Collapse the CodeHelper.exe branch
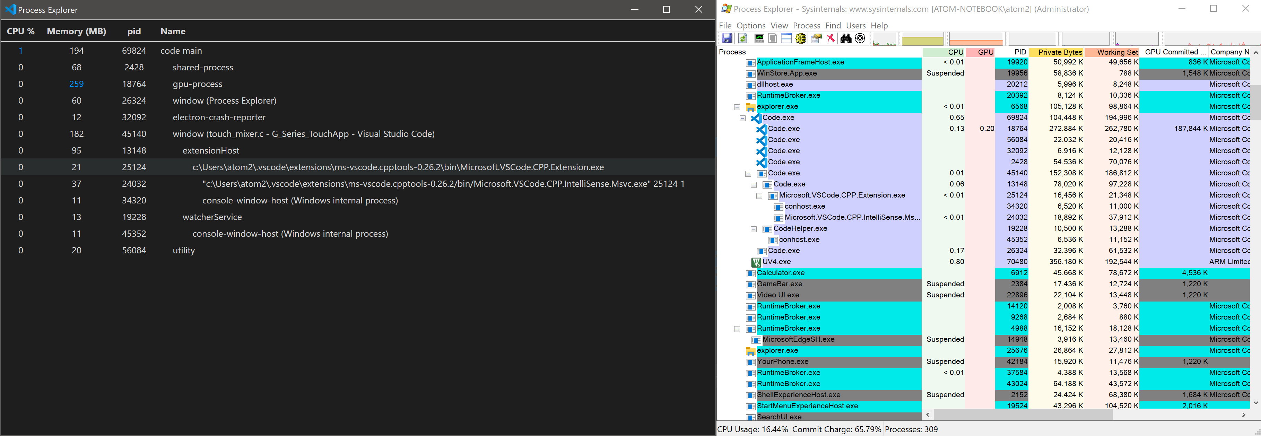The image size is (1261, 436). point(754,228)
